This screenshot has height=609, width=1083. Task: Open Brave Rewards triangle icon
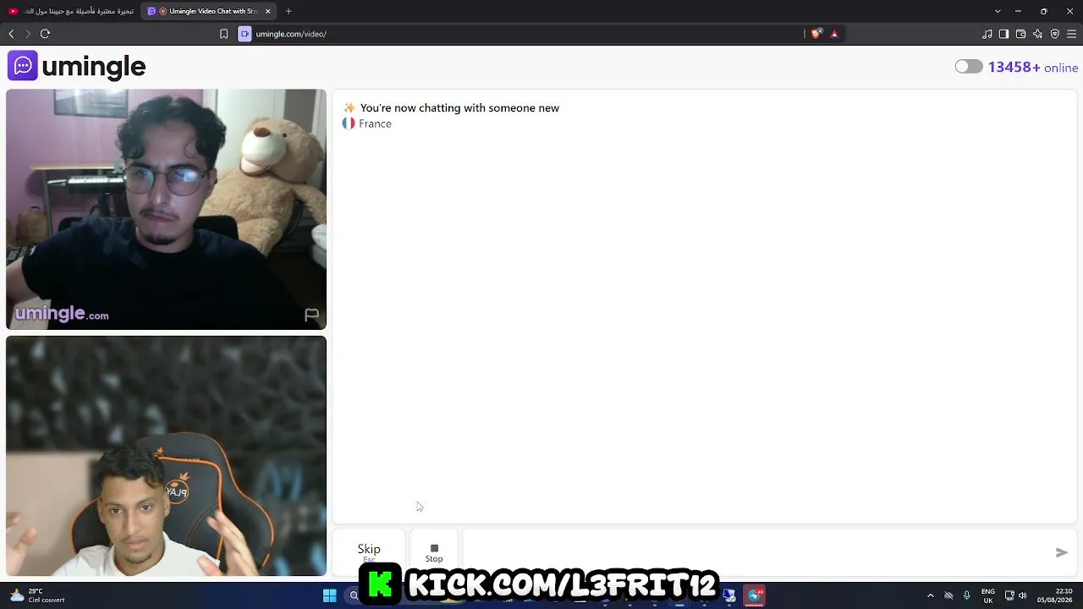tap(834, 34)
